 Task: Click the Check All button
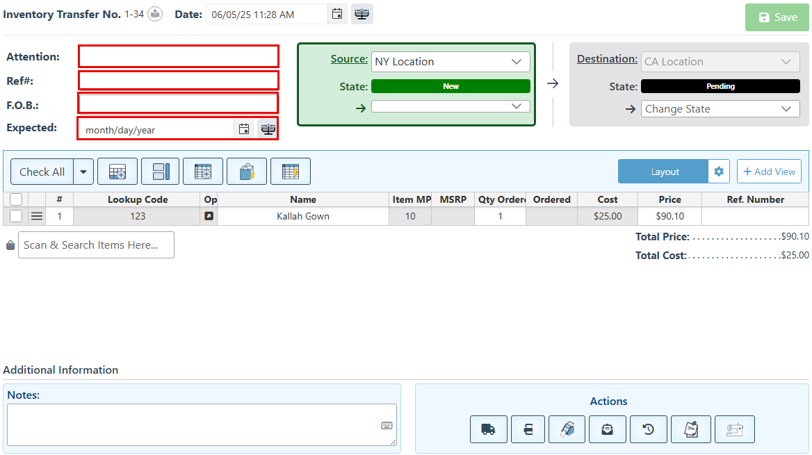(x=42, y=172)
